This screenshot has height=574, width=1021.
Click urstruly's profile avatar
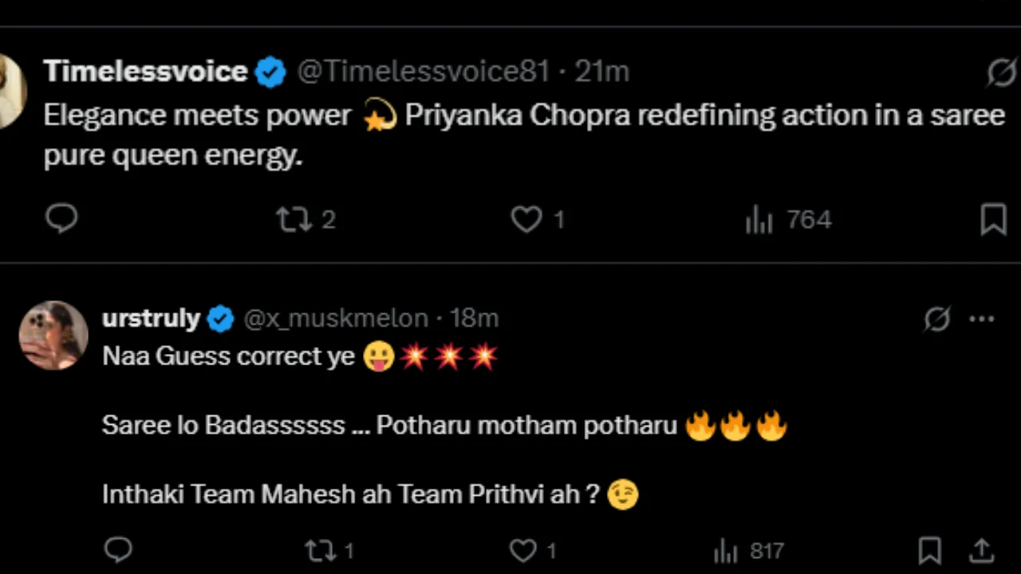pyautogui.click(x=53, y=336)
